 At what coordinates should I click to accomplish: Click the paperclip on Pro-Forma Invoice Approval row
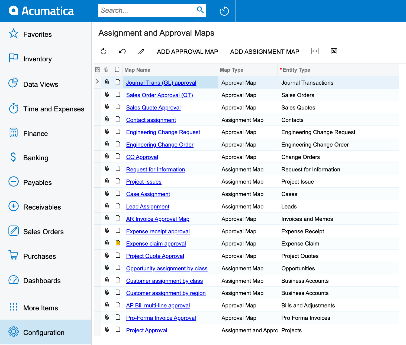click(107, 317)
